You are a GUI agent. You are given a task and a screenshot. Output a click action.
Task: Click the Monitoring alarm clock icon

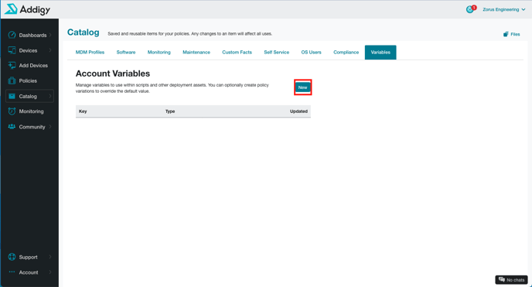tap(12, 111)
